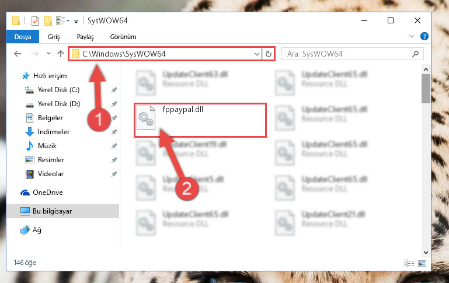Select İndirmeler in the navigation pane
This screenshot has width=449, height=283.
click(x=54, y=132)
